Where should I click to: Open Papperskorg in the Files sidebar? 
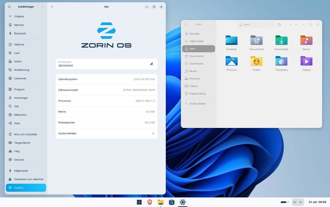tap(197, 93)
